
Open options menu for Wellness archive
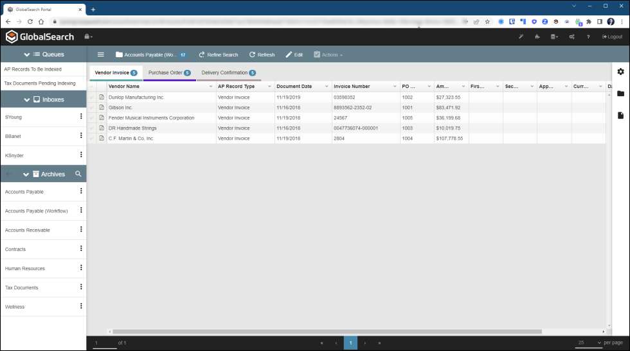click(81, 305)
